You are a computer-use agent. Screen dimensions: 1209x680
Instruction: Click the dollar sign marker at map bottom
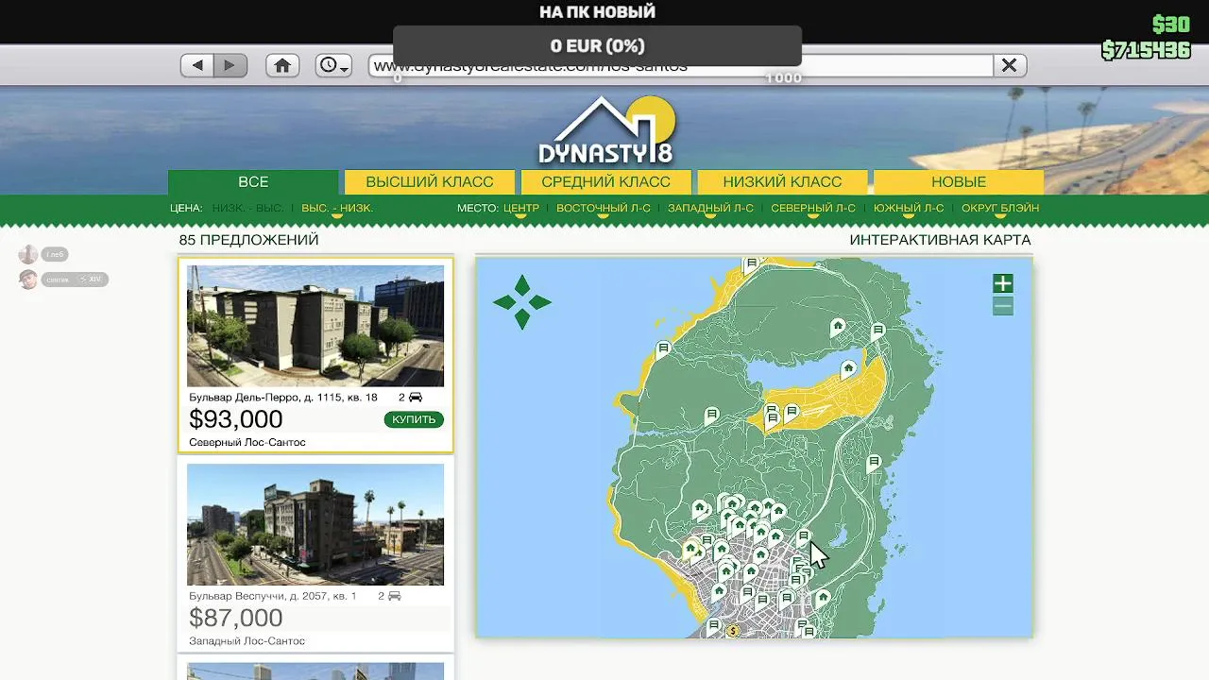click(x=732, y=630)
